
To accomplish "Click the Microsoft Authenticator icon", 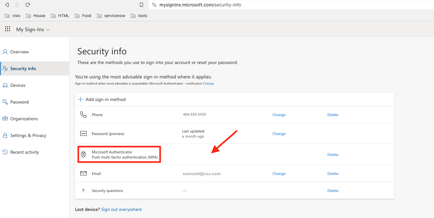I will pyautogui.click(x=83, y=154).
